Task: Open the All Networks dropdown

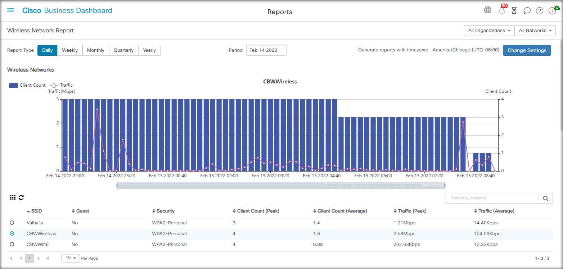Action: [x=535, y=31]
